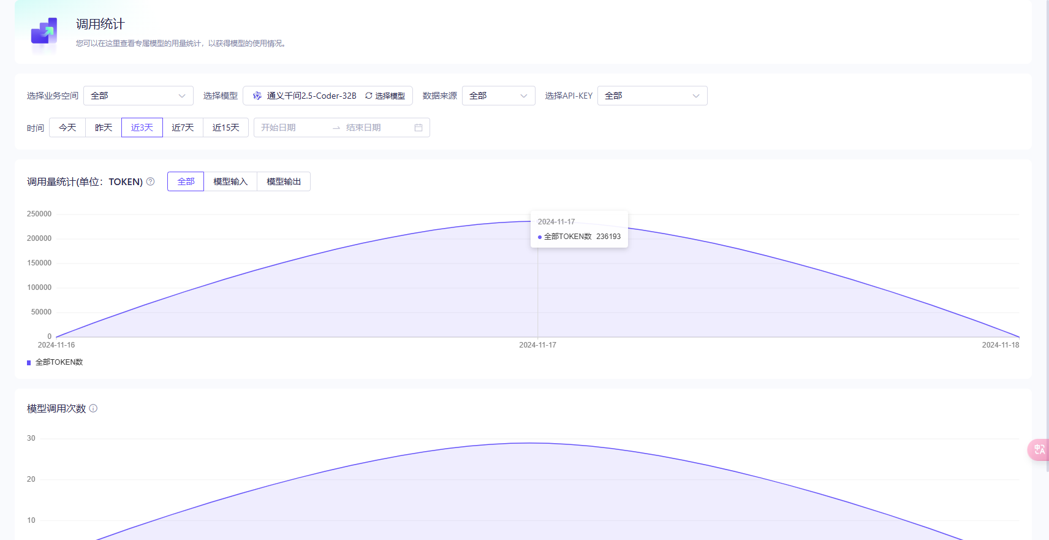Select the 昨天 time range
Viewport: 1049px width, 540px height.
(104, 127)
